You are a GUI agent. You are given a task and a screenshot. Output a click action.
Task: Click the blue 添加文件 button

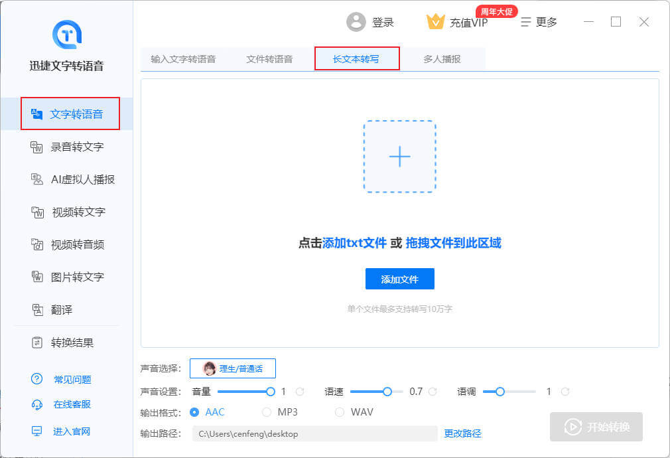tap(399, 279)
